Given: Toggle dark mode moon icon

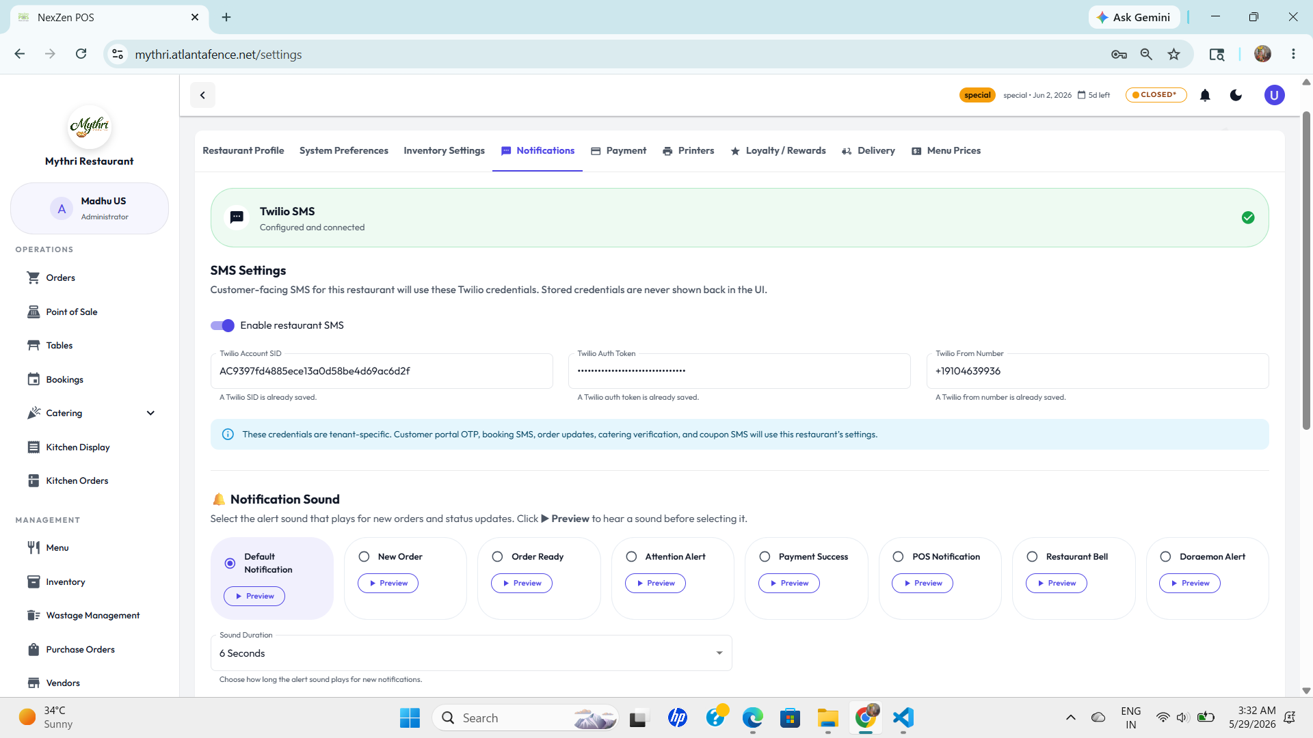Looking at the screenshot, I should click(x=1236, y=95).
